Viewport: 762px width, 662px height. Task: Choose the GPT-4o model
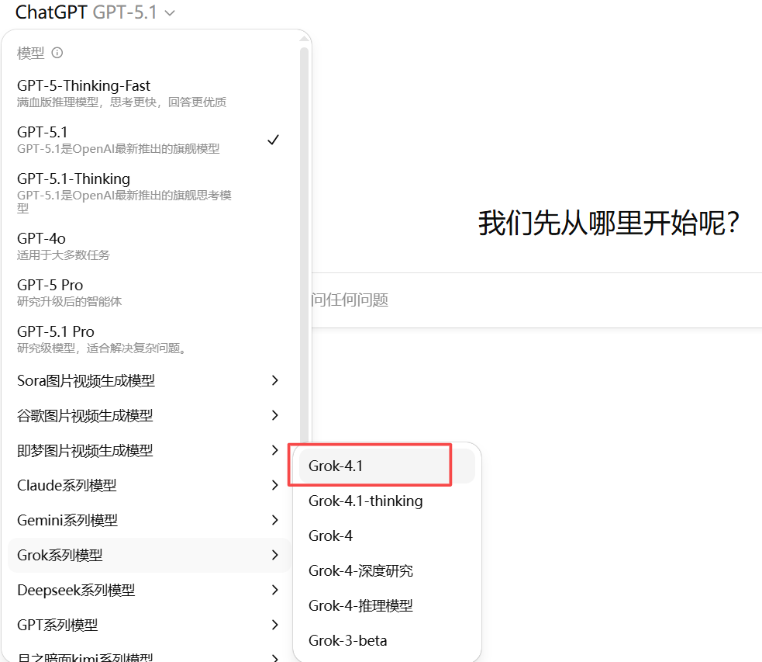coord(150,247)
